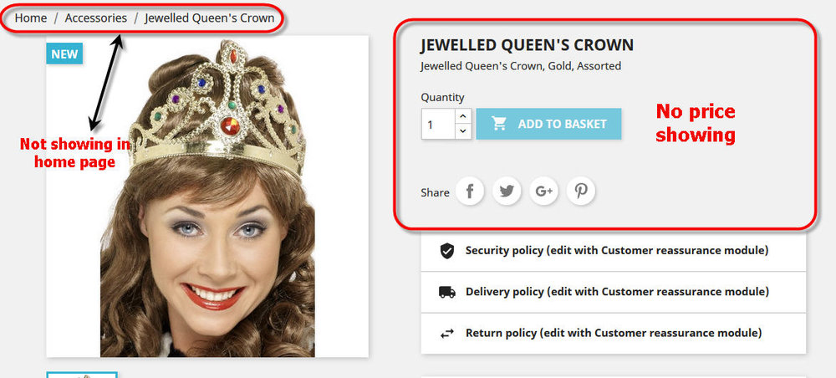Share product on Twitter
The height and width of the screenshot is (378, 836).
tap(507, 191)
